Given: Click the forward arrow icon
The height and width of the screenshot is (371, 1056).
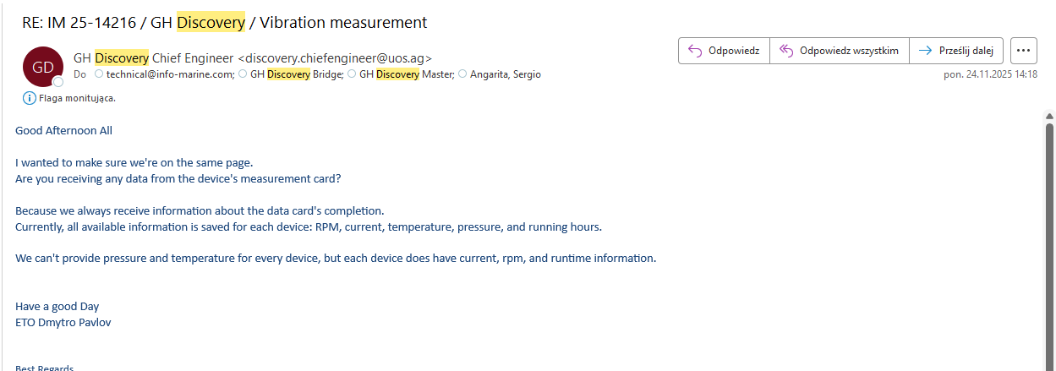Looking at the screenshot, I should tap(926, 51).
